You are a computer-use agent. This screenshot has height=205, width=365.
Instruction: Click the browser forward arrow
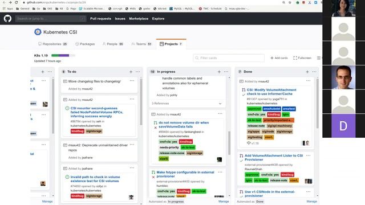(10, 2)
